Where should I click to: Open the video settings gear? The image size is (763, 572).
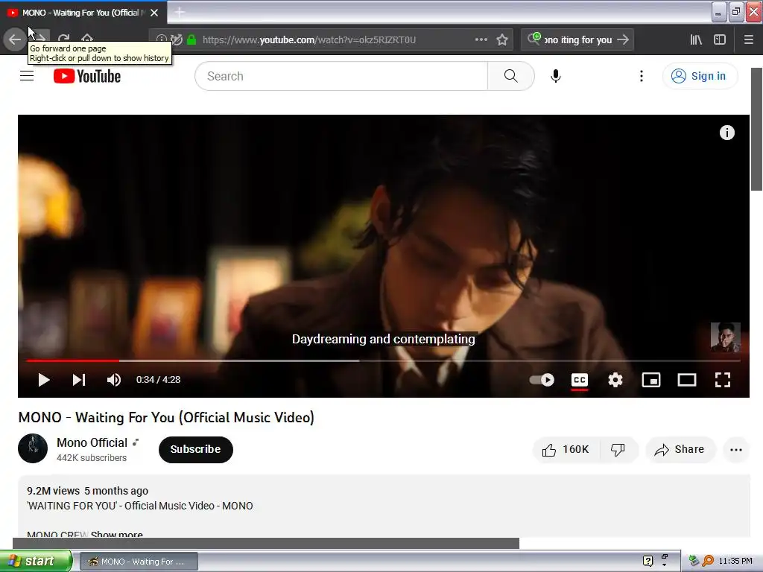pyautogui.click(x=615, y=380)
